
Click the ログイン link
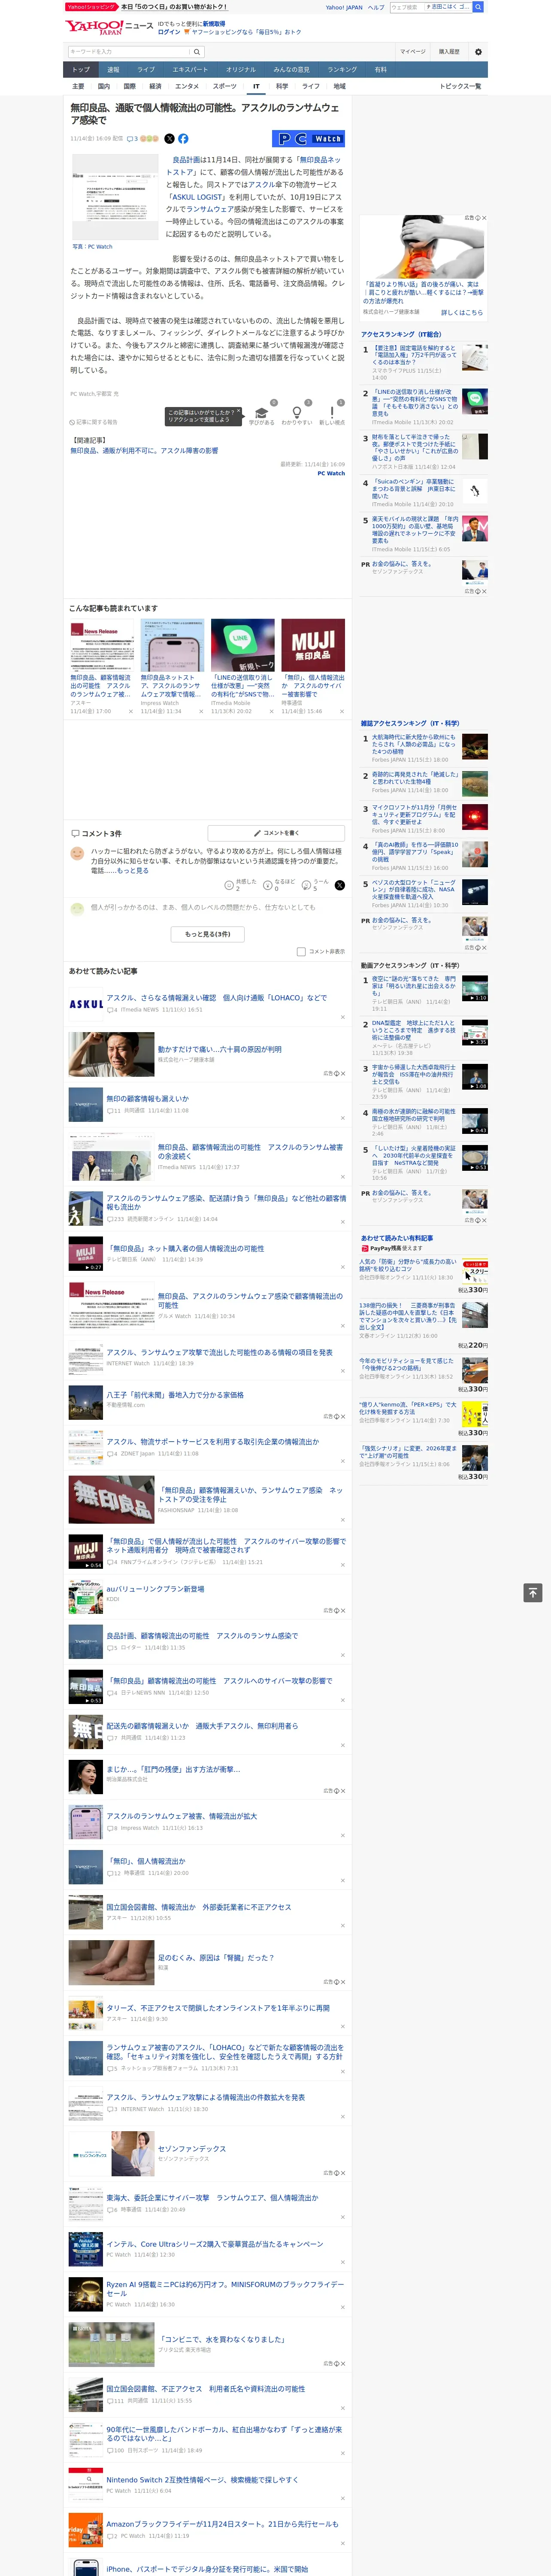tap(169, 32)
